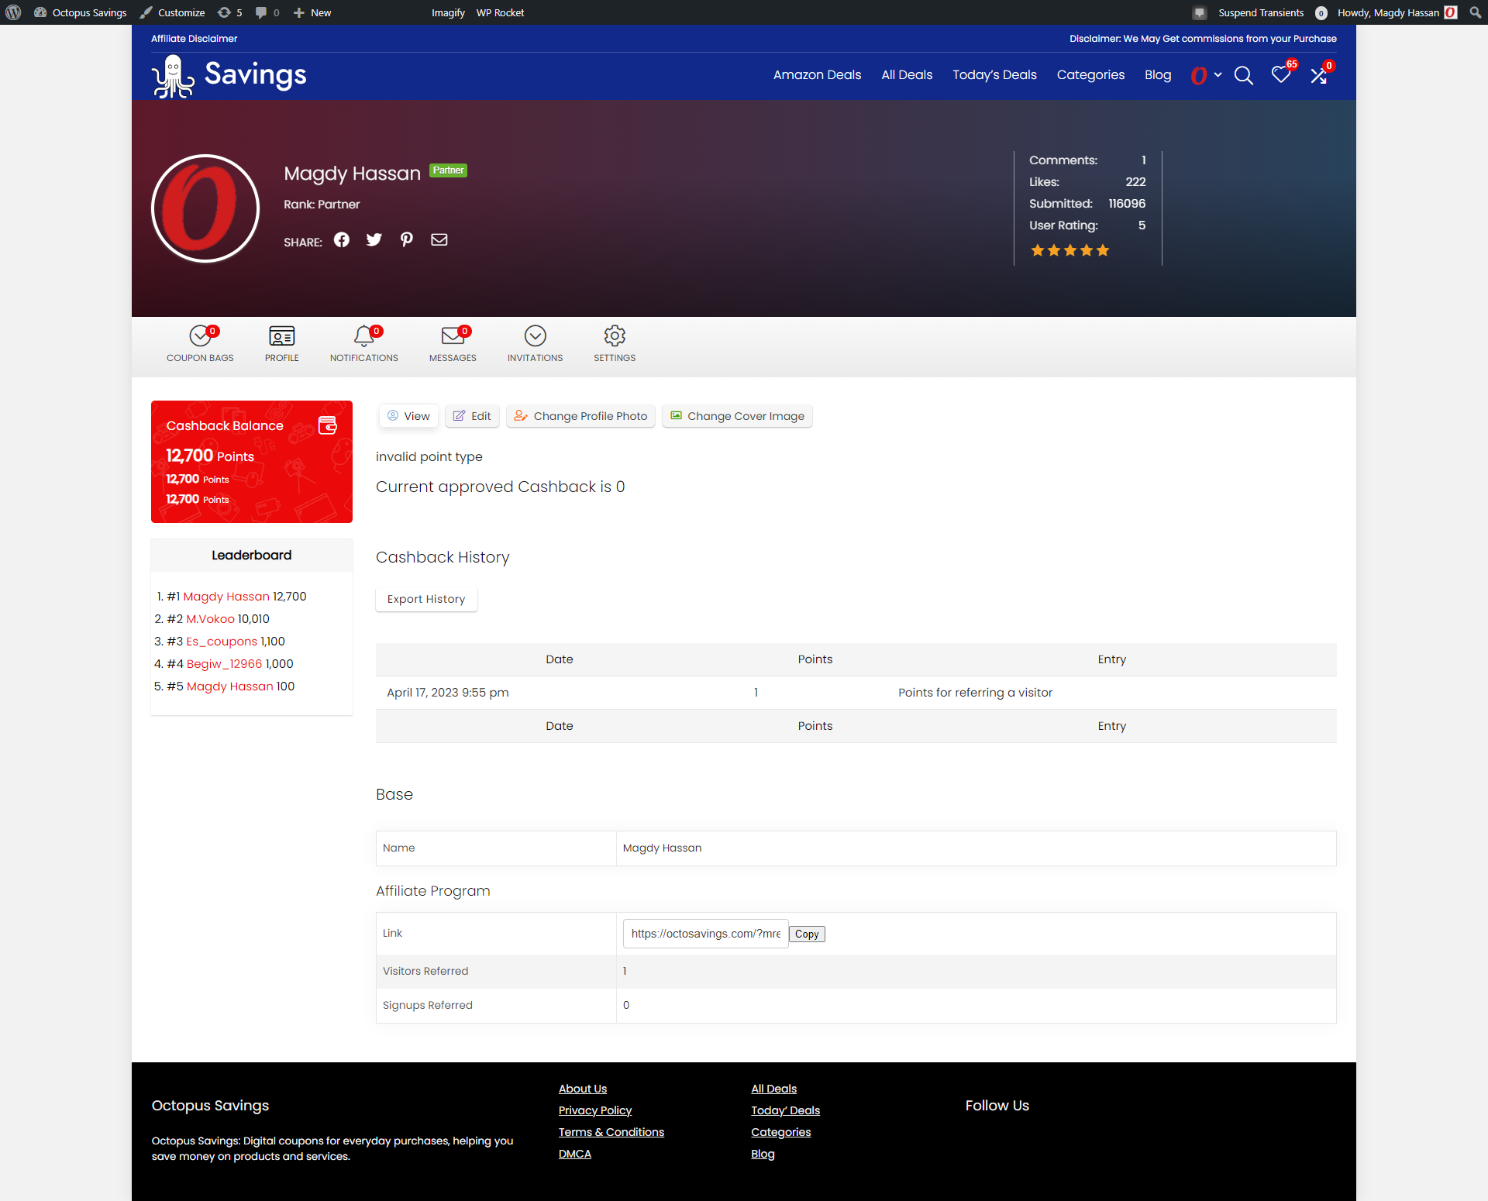Click Suspend Transients in admin bar
This screenshot has width=1488, height=1201.
(x=1260, y=12)
